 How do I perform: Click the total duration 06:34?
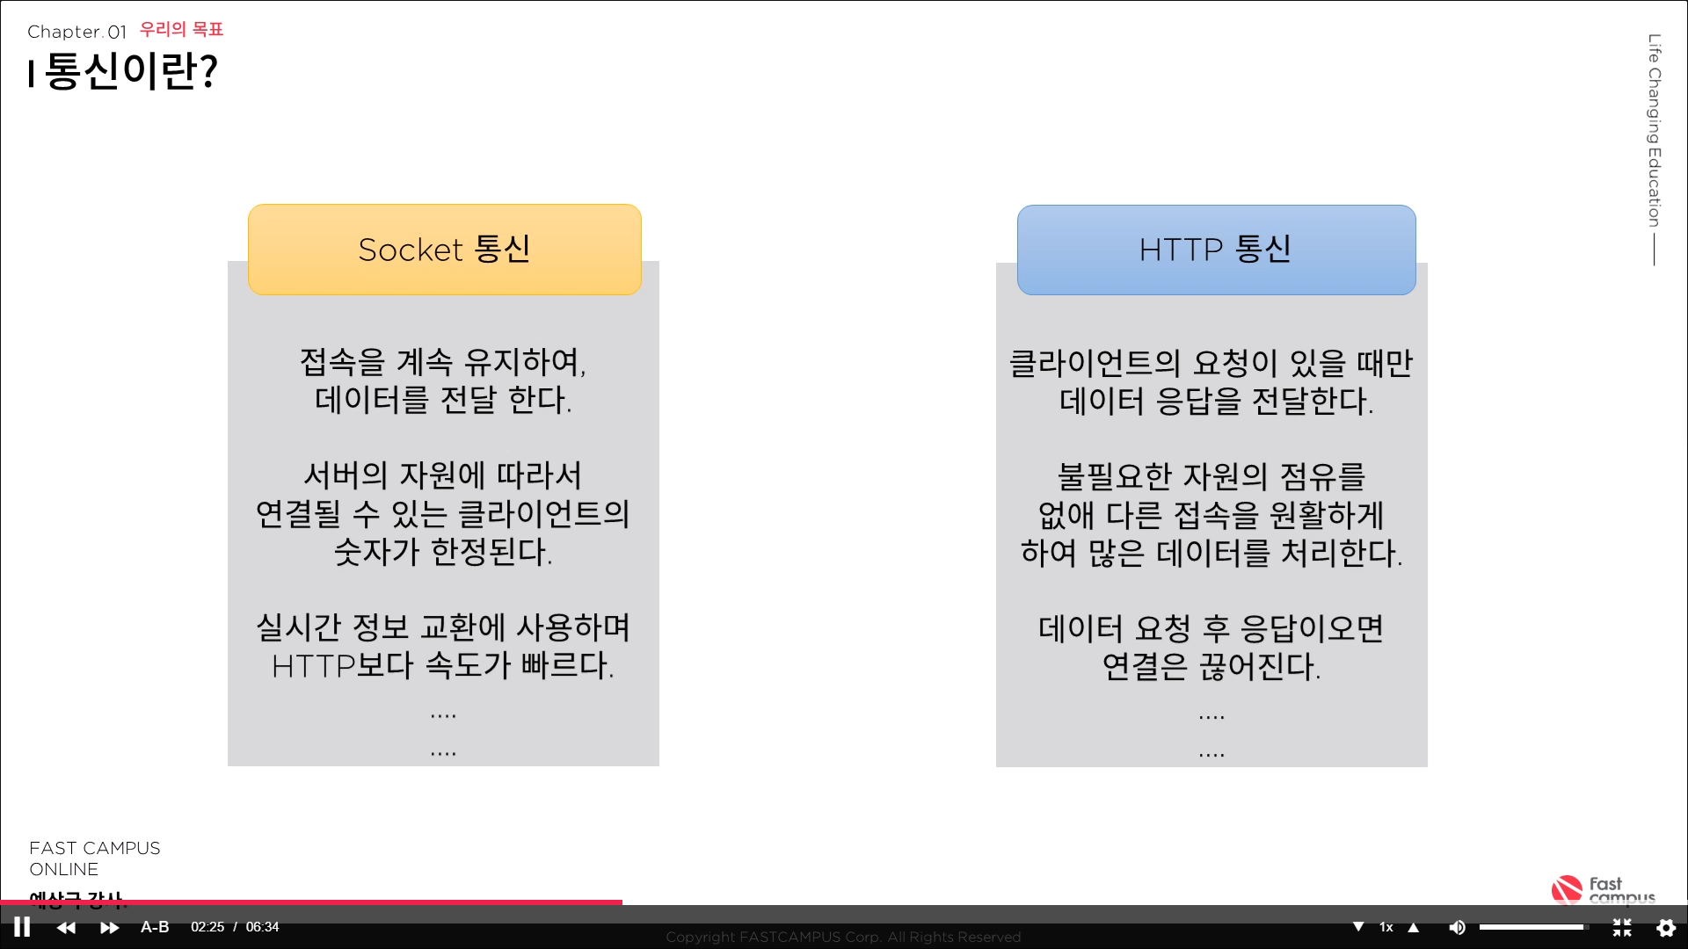tap(262, 927)
